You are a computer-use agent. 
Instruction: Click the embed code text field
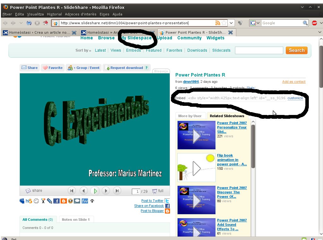click(237, 98)
